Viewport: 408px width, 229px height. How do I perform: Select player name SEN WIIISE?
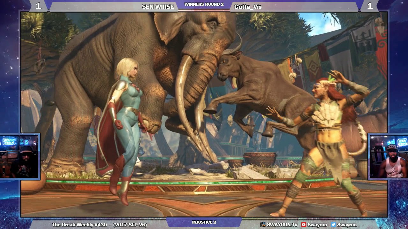tap(158, 7)
